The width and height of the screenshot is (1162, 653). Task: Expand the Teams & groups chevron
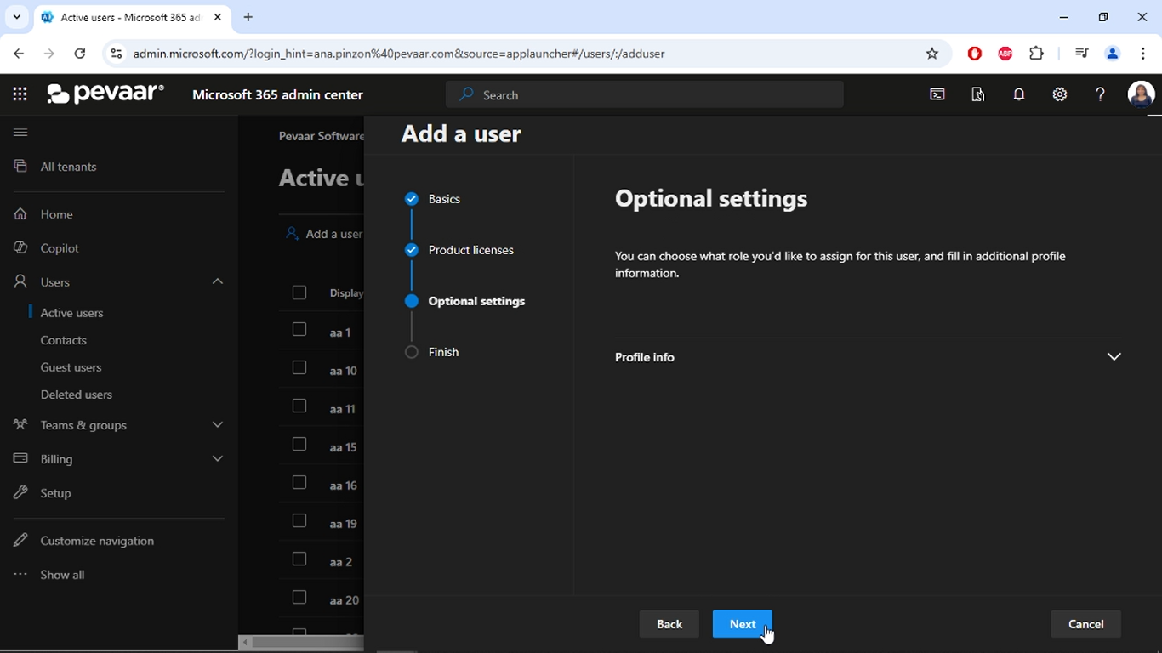(x=218, y=424)
